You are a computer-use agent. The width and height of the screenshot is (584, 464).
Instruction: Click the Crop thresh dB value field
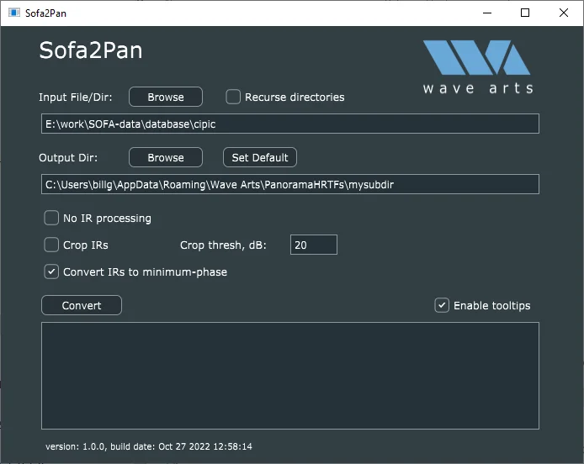click(314, 245)
